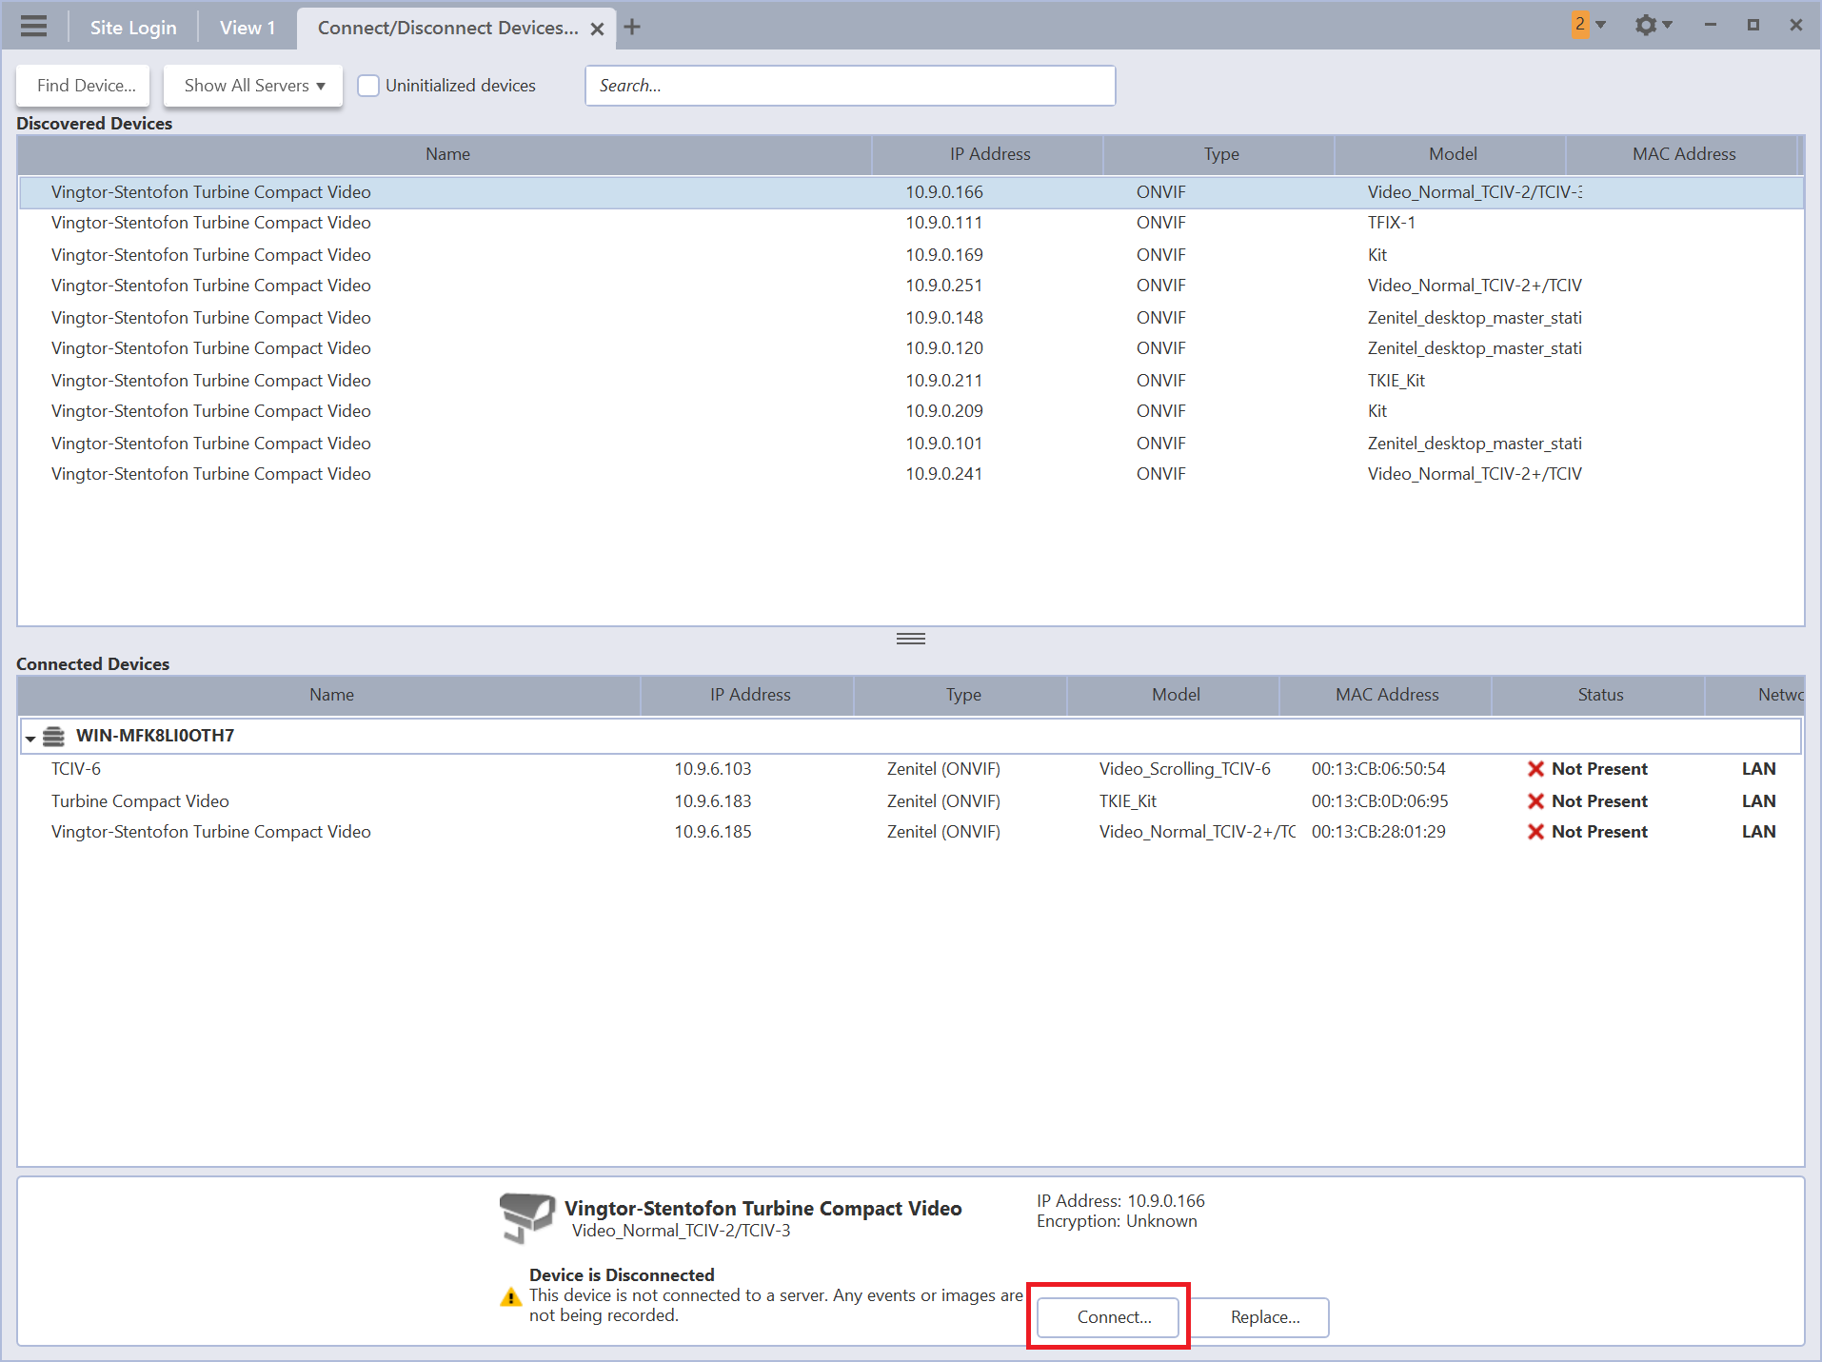Image resolution: width=1822 pixels, height=1362 pixels.
Task: Enable the Uninitialized devices checkbox
Action: coord(368,86)
